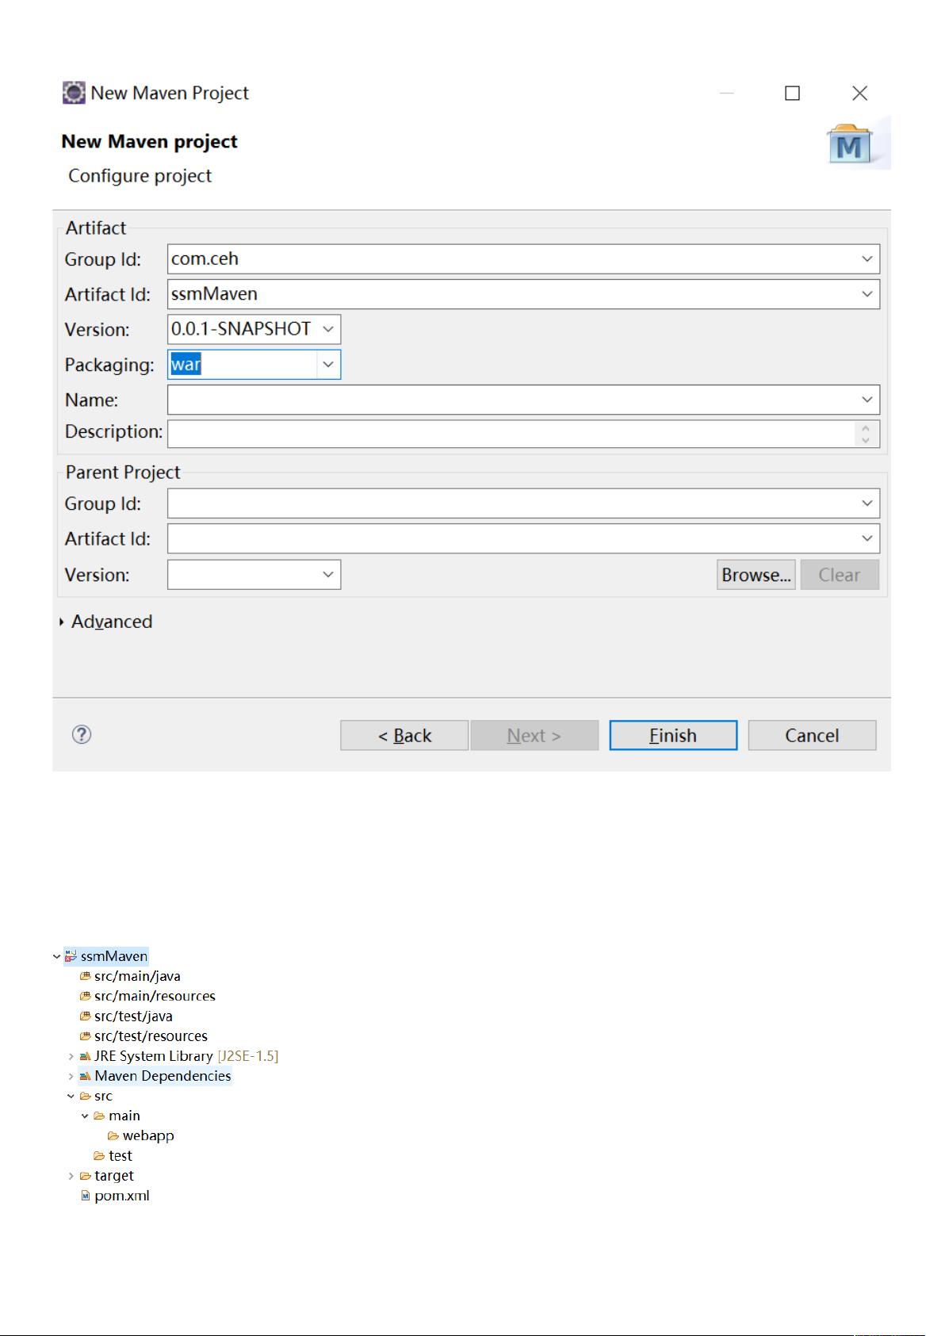Click the pom.xml file icon
The image size is (945, 1336).
click(x=85, y=1196)
